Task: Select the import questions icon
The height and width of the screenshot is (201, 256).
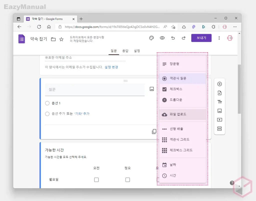Action: [x=219, y=93]
